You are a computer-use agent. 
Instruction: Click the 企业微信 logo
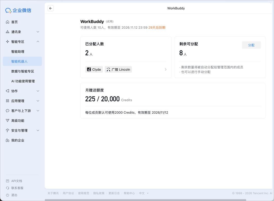tap(18, 10)
